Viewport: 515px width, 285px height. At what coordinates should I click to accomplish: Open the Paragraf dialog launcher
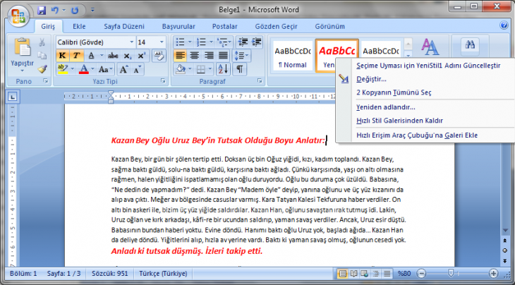(x=260, y=80)
